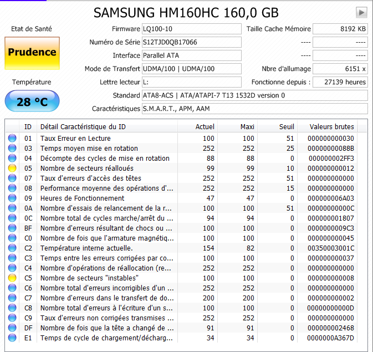Click the 28 °C temperature indicator
Screen dimensions: 373x352
32,101
